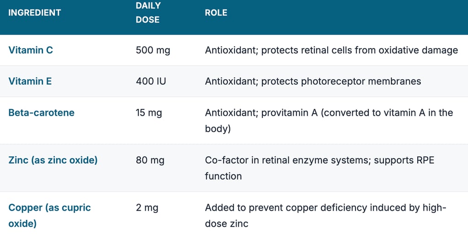Click the ROLE column header

[x=216, y=13]
